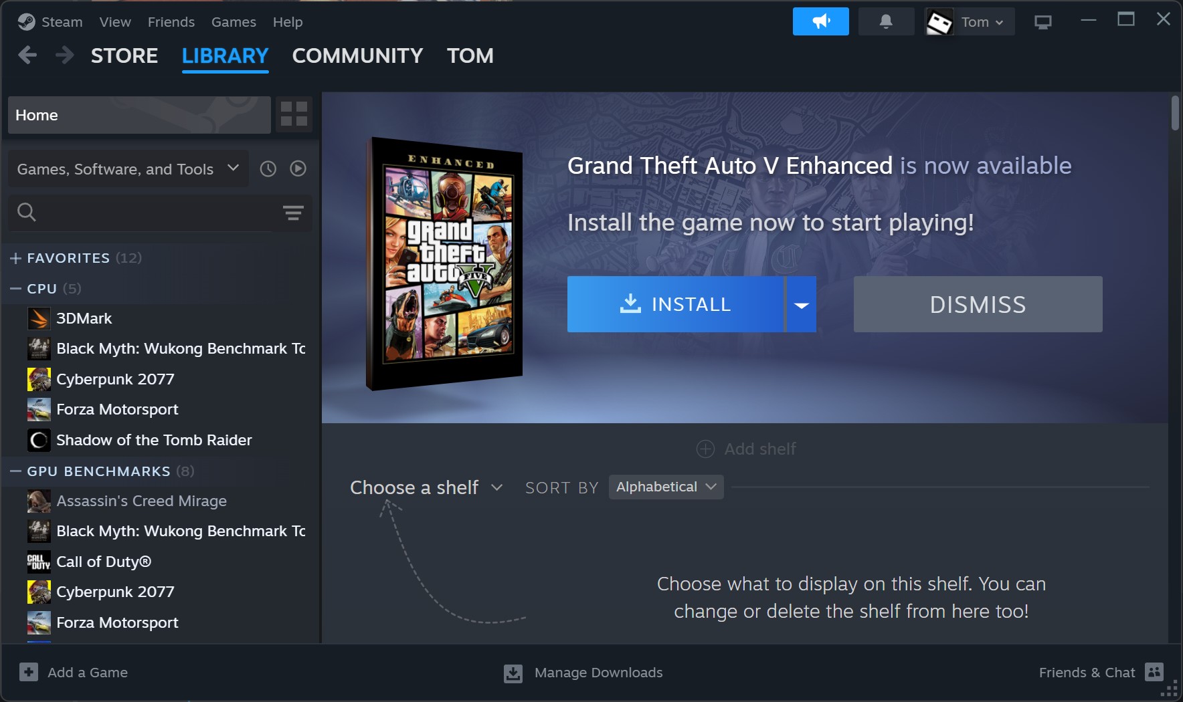Open the TOM profile tab
The width and height of the screenshot is (1183, 702).
coord(470,55)
